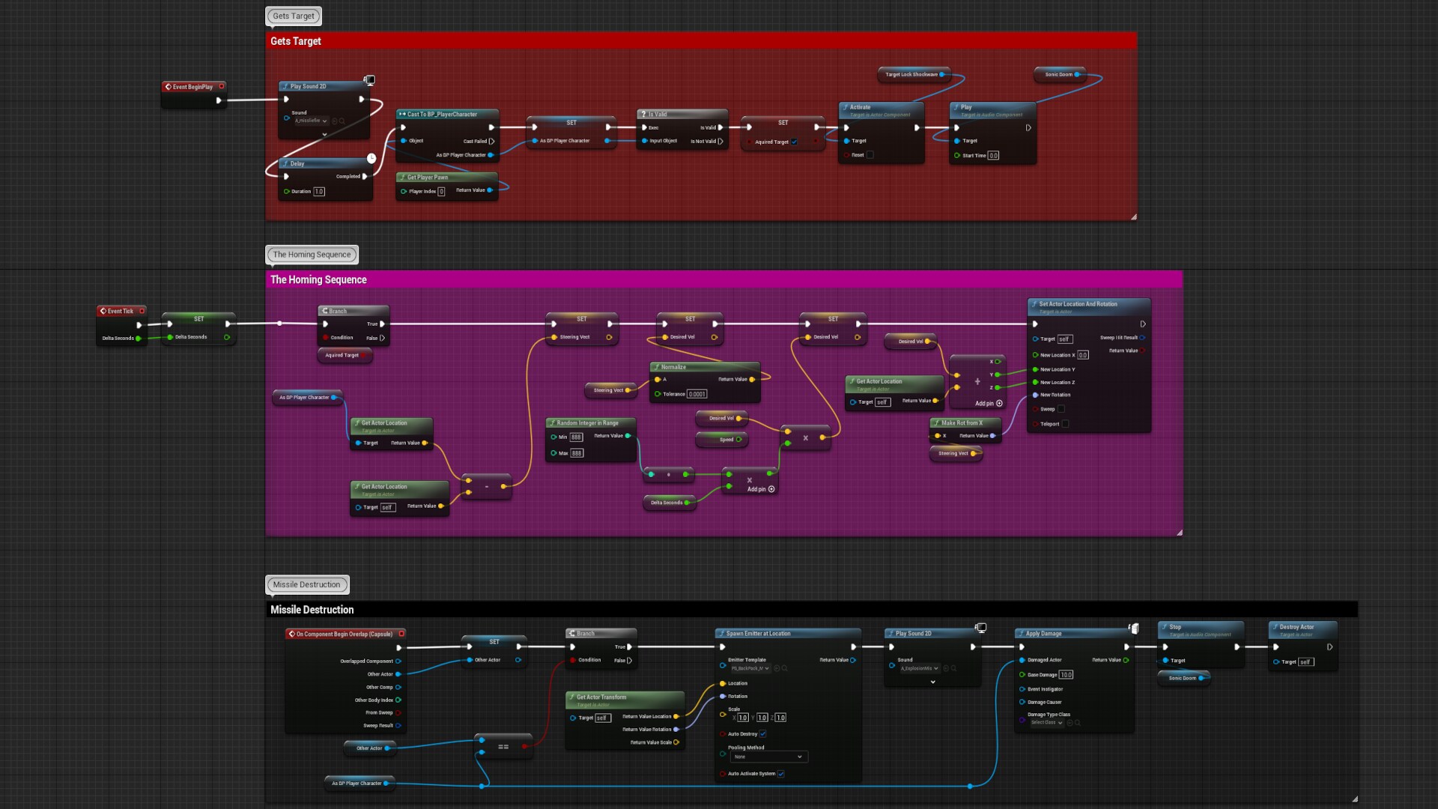Select the Missile Destruction comment bubble
The width and height of the screenshot is (1438, 809).
point(306,585)
